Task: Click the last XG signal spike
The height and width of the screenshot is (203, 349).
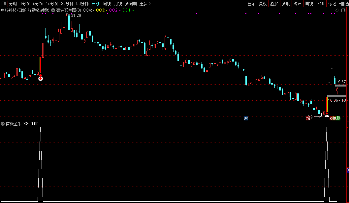Action: 327,165
